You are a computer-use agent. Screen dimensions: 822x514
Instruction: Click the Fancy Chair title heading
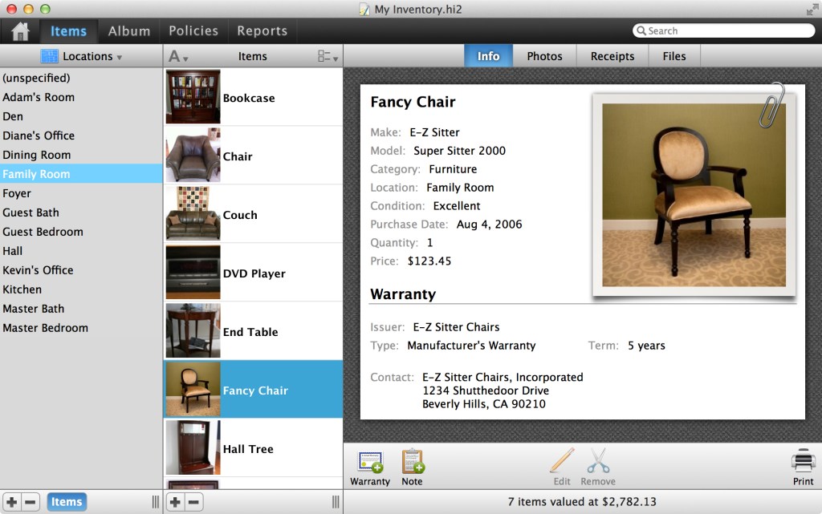[x=413, y=102]
